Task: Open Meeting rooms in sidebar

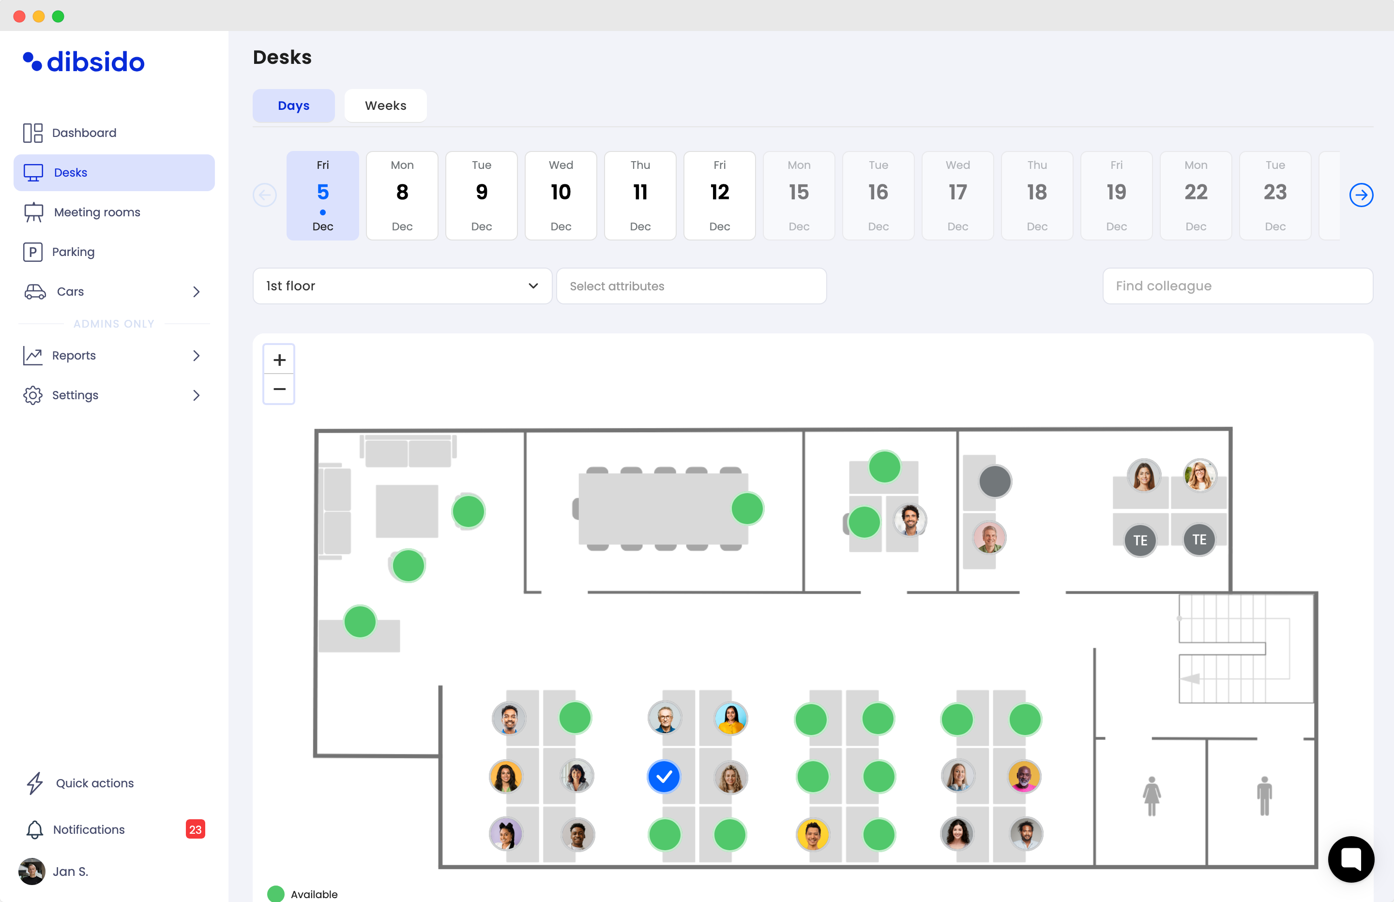Action: (x=97, y=212)
